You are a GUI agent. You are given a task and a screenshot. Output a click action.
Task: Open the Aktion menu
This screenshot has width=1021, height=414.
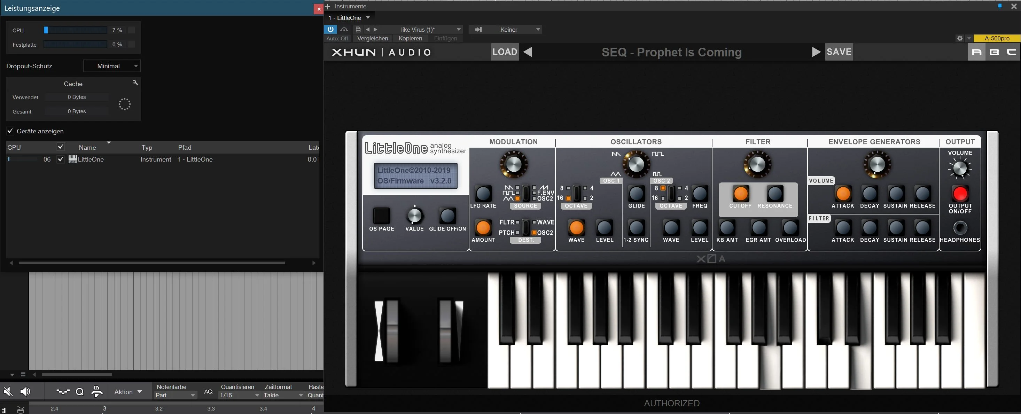(x=128, y=392)
